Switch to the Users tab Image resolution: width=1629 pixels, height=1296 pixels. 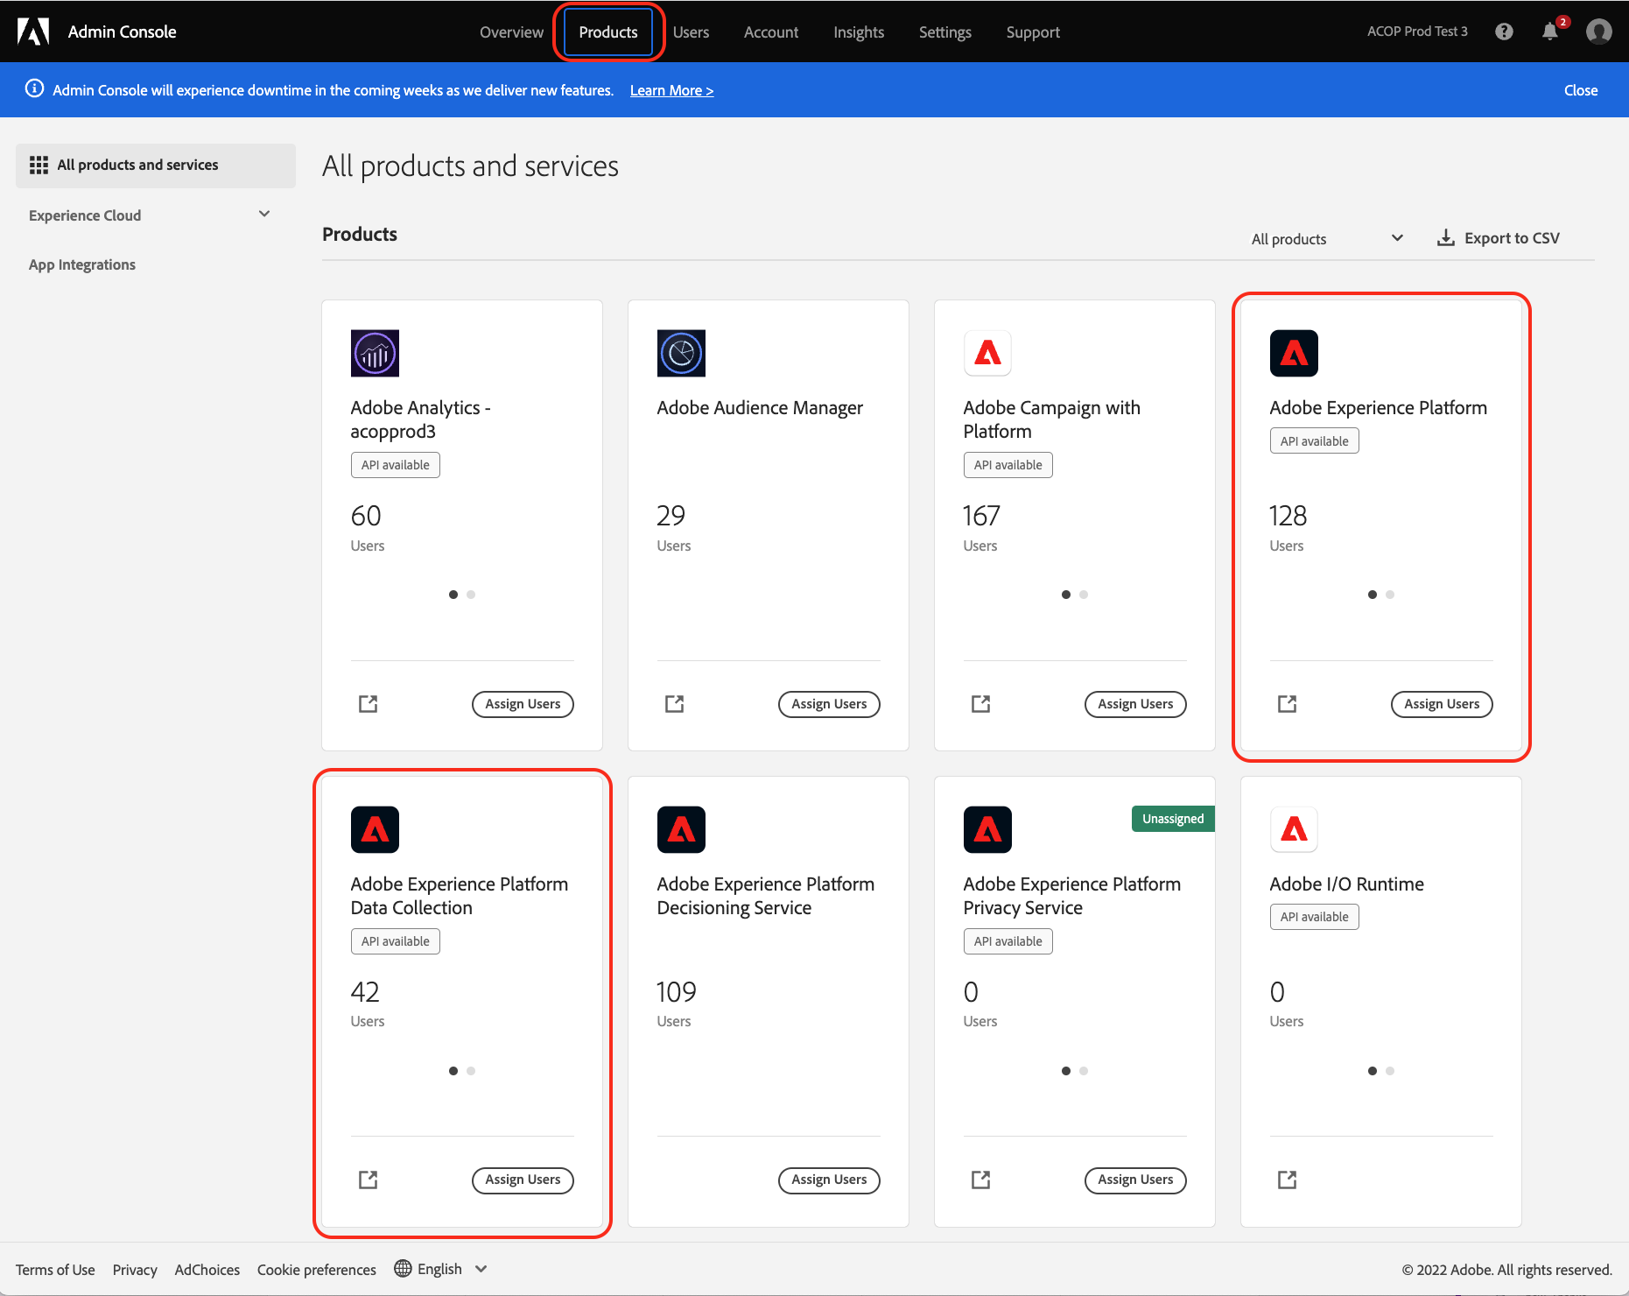click(691, 32)
